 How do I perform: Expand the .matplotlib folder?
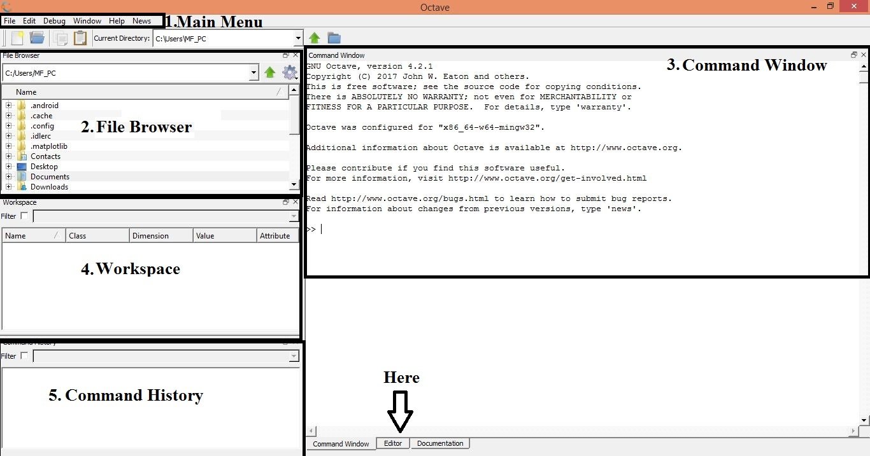pyautogui.click(x=8, y=146)
